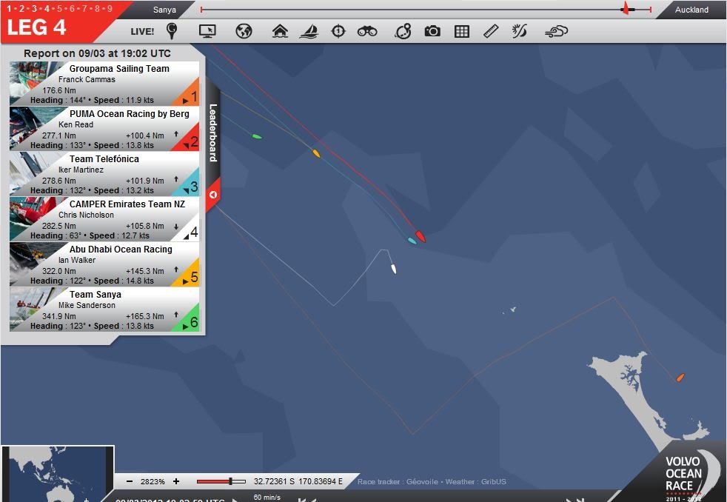Click the route waypoint icon

(403, 31)
